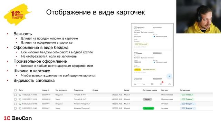Click document icon in row 29.05.2023 23:23:53
This screenshot has width=221, height=124.
pos(20,104)
